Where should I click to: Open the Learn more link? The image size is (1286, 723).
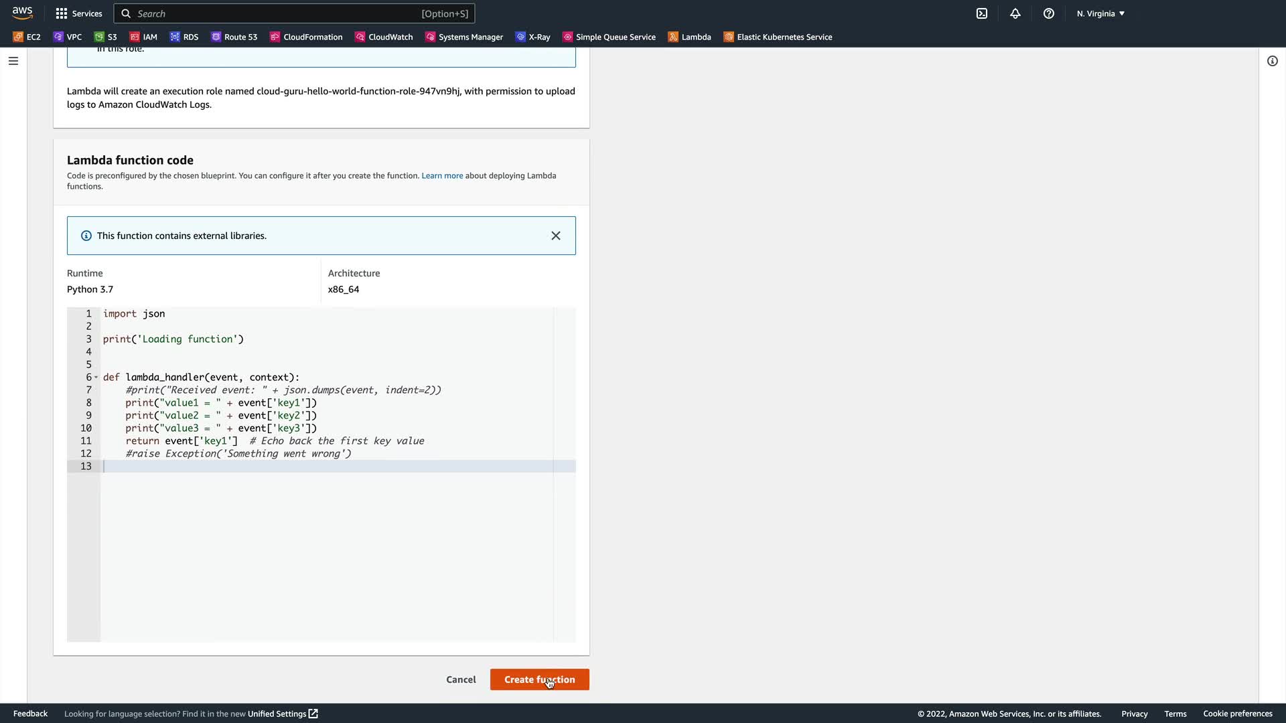442,175
